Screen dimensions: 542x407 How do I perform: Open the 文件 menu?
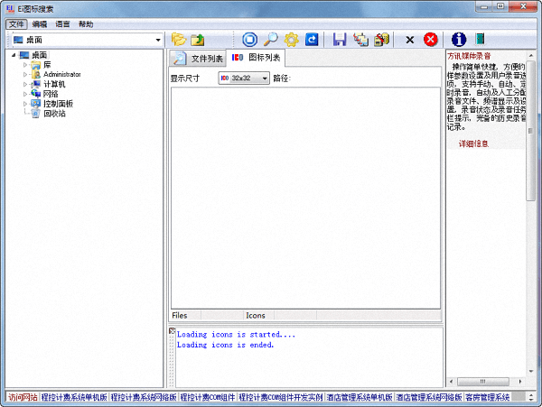pos(16,24)
